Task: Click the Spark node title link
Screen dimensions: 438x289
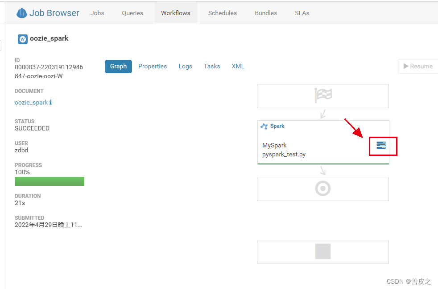Action: click(x=277, y=126)
